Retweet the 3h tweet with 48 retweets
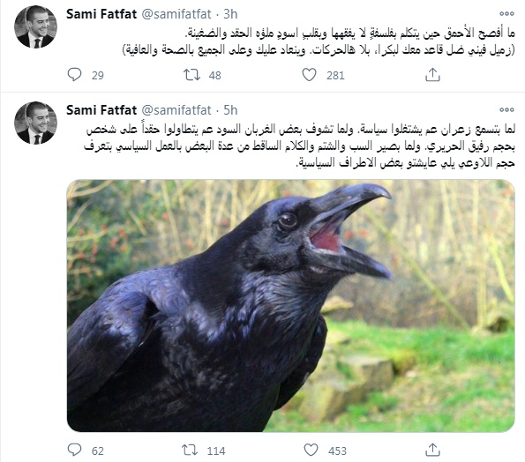The height and width of the screenshot is (462, 525). click(x=191, y=75)
